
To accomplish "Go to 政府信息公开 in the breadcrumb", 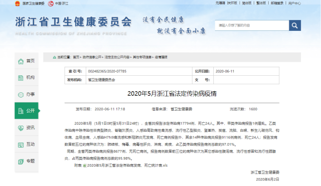I will (x=92, y=57).
